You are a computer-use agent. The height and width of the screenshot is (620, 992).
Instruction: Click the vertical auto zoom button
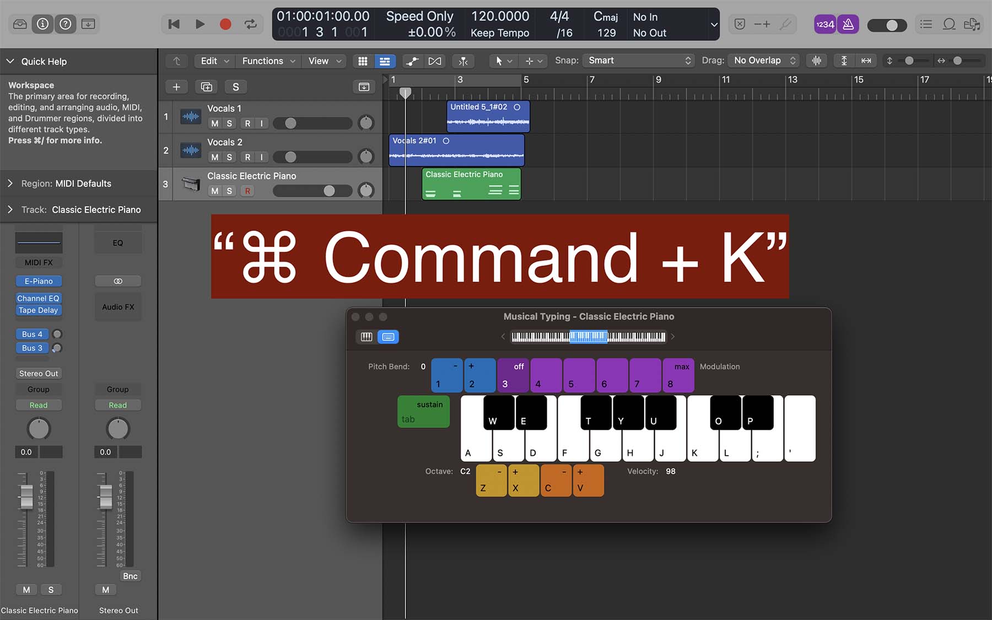point(844,61)
